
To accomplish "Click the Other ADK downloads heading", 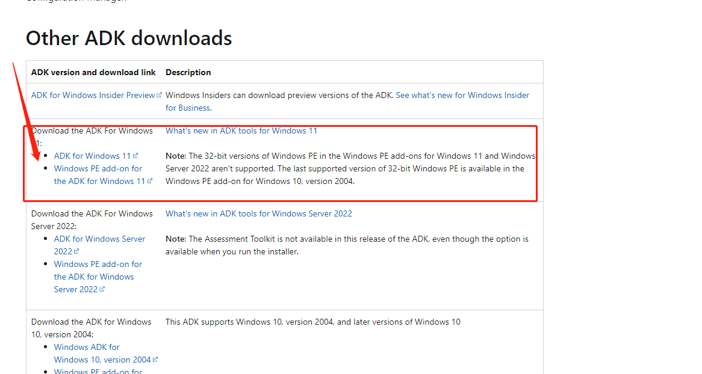I will [129, 38].
